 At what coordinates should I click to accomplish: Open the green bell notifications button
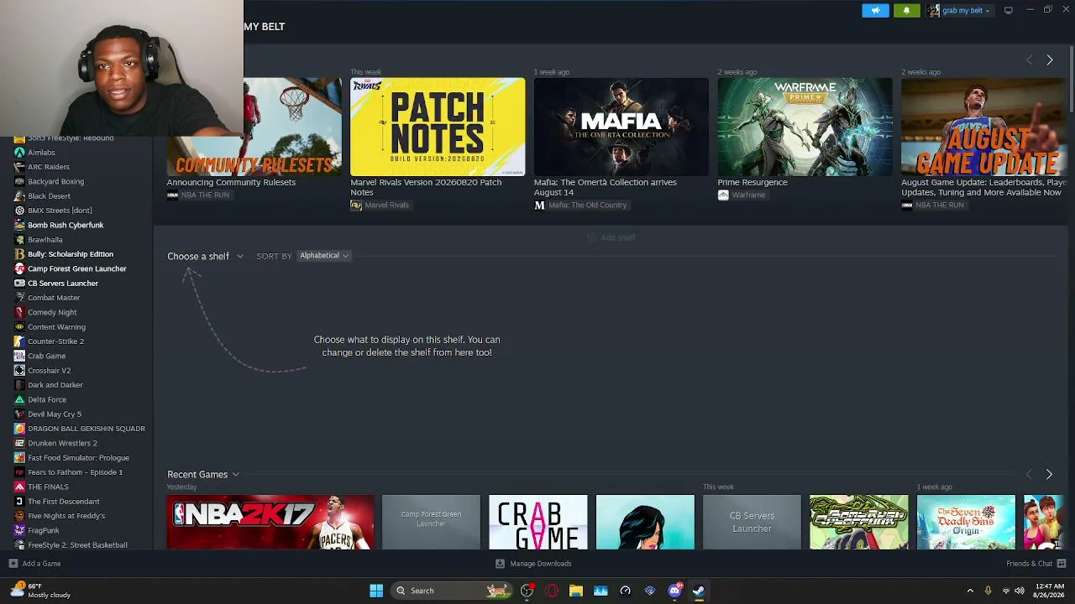coord(906,10)
